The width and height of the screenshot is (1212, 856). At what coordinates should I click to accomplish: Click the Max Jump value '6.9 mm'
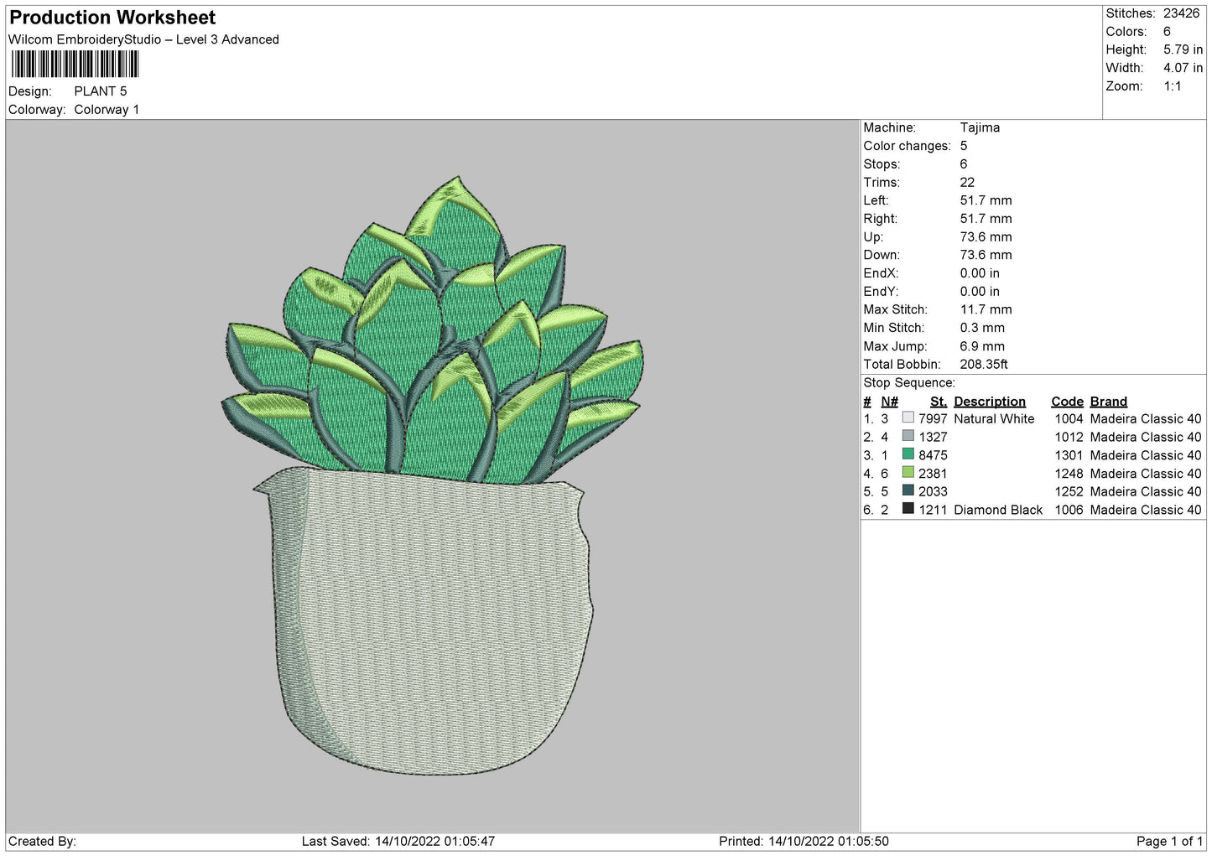[982, 346]
